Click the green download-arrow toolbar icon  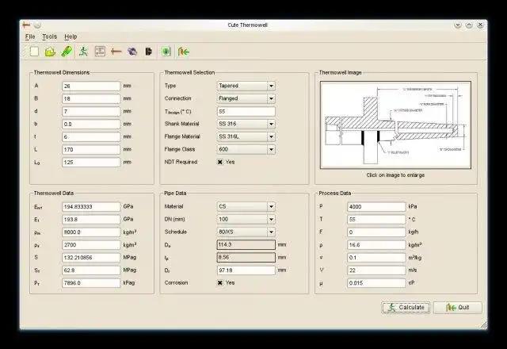[166, 52]
